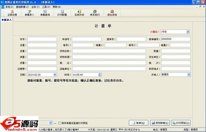This screenshot has width=206, height=132.
Task: Focus the 箱重2 input field
Action: click(180, 45)
